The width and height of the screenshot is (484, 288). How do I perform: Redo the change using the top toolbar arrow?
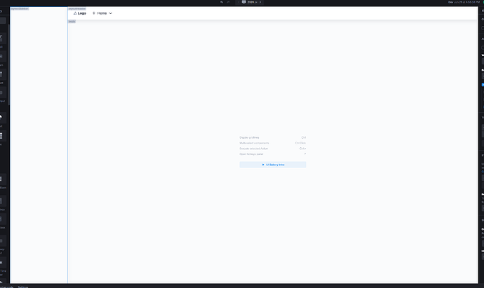coord(229,2)
